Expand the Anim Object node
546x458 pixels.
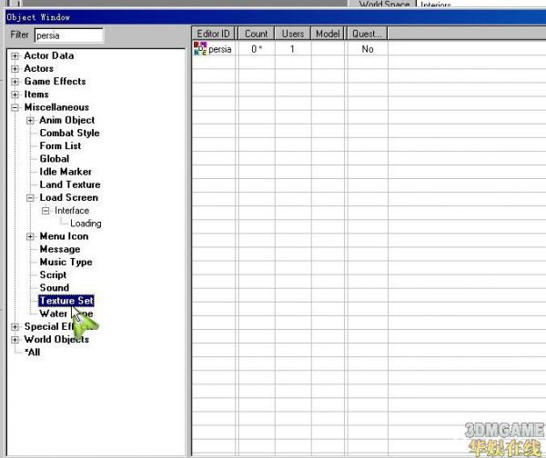30,120
